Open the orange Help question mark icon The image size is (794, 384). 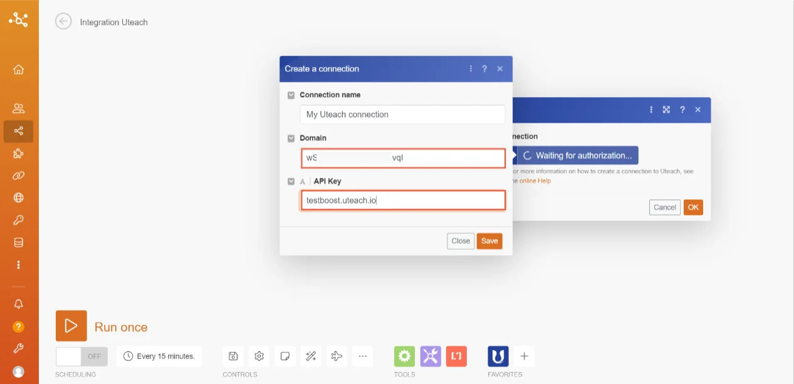coord(19,326)
